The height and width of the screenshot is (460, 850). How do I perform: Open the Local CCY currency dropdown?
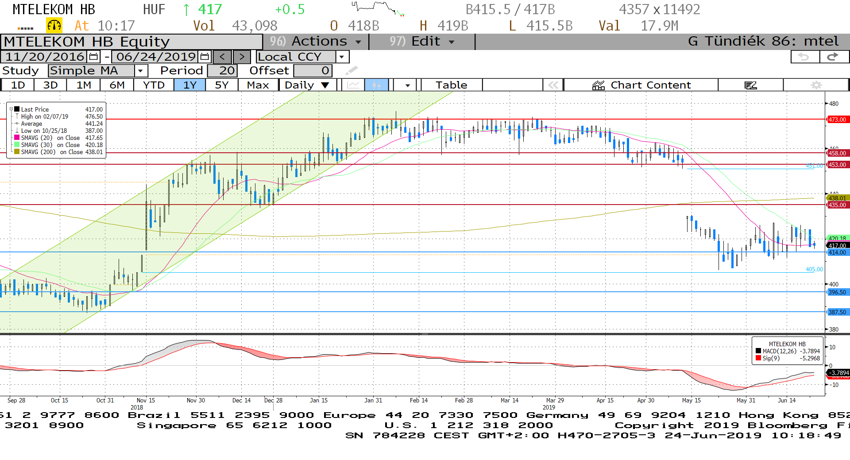(x=341, y=57)
